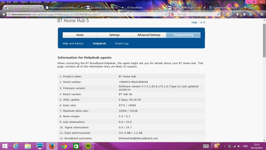Open the Helpdesk sub-page link
This screenshot has height=150, width=266.
99,44
